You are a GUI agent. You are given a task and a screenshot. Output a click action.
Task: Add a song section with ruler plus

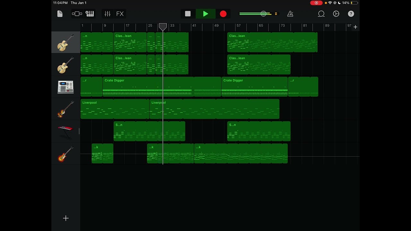355,27
